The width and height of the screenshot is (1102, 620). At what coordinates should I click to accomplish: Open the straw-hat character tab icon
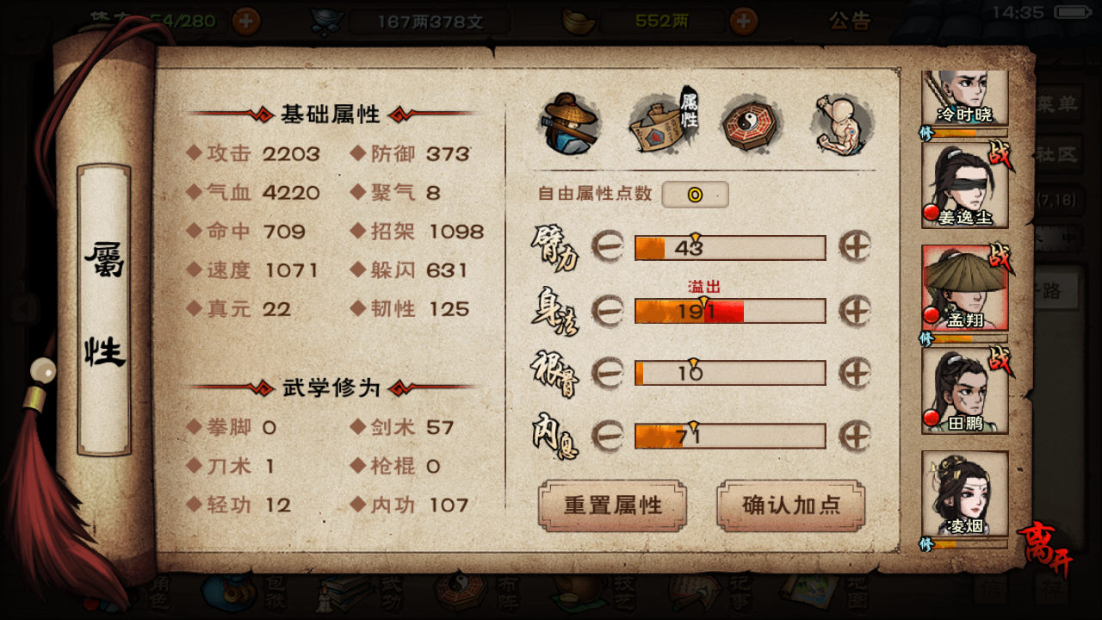coord(570,123)
